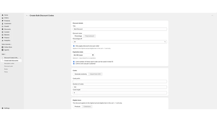Toggle Limit number of times each code used
This screenshot has width=217, height=122.
coord(74,62)
